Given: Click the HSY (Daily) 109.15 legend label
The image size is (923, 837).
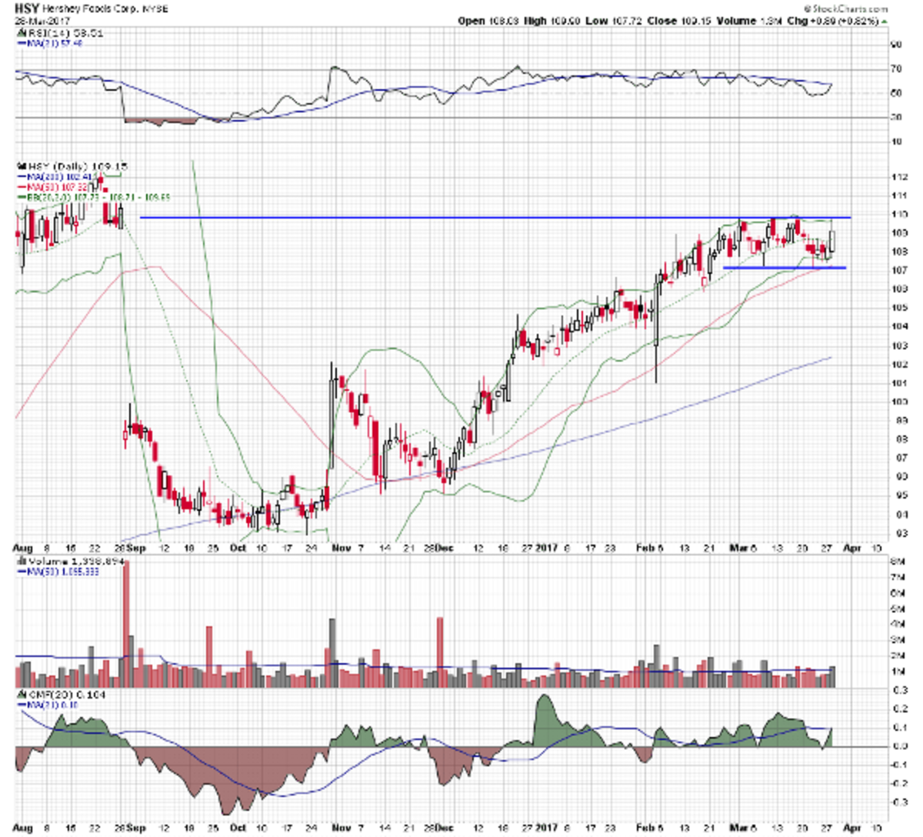Looking at the screenshot, I should pyautogui.click(x=77, y=165).
